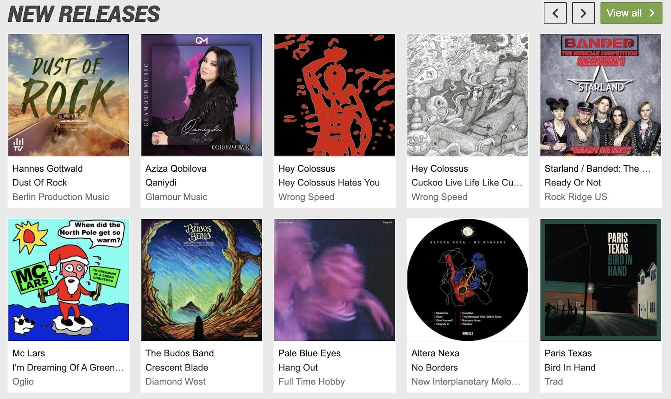Open Dust Of Rock album cover
This screenshot has width=671, height=399.
coord(68,95)
